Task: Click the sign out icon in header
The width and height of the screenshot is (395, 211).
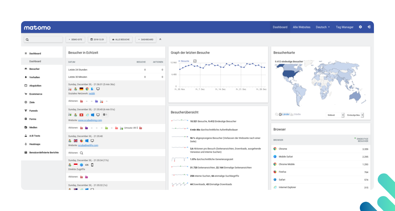Action: [x=369, y=27]
